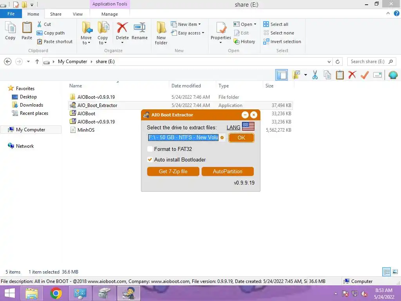This screenshot has height=301, width=401.
Task: Create a New folder
Action: coord(161,33)
